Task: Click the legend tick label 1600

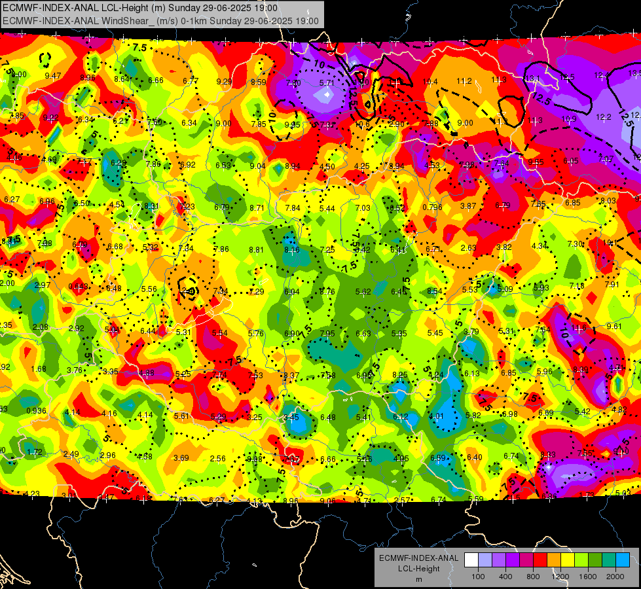Action: point(587,577)
